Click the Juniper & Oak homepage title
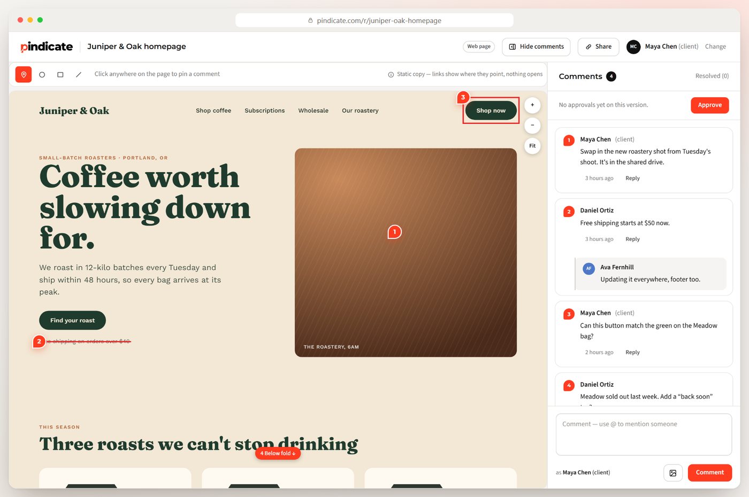 coord(136,47)
